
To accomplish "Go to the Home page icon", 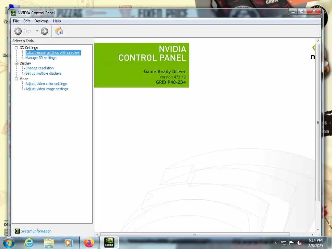I will 59,31.
